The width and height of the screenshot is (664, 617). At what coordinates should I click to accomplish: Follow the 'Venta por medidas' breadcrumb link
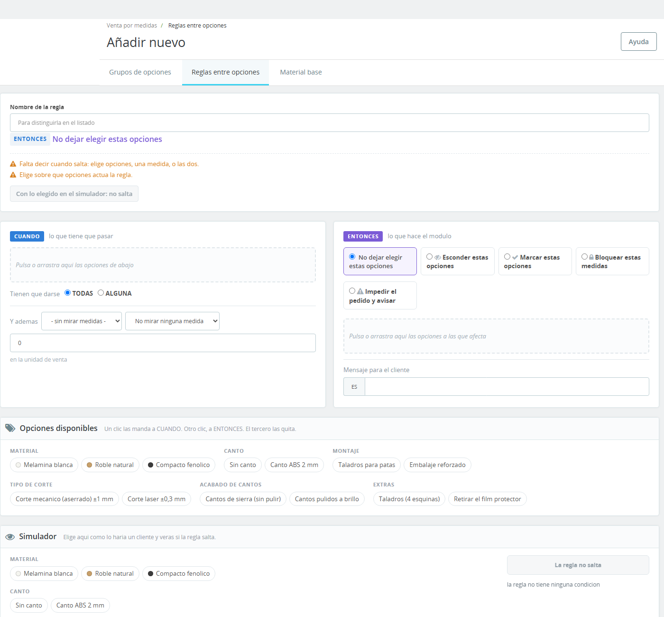132,26
